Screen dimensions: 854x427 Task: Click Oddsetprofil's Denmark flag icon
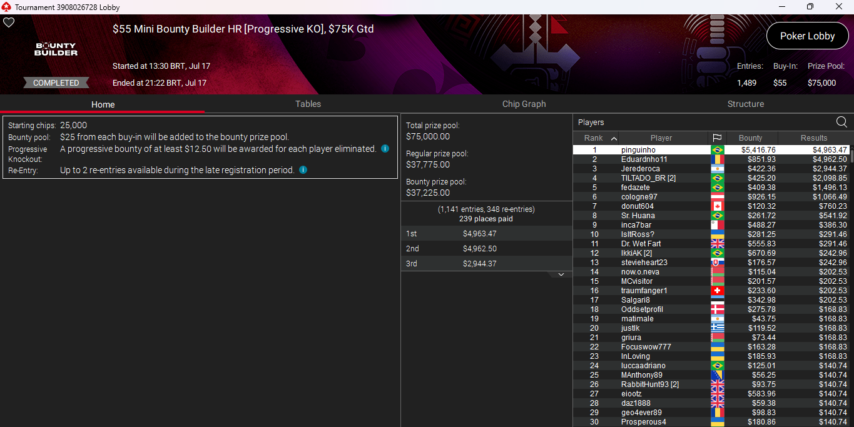tap(717, 309)
